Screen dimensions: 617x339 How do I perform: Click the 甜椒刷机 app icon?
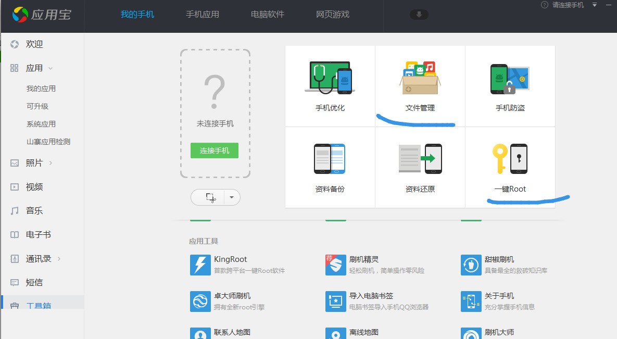pyautogui.click(x=471, y=265)
